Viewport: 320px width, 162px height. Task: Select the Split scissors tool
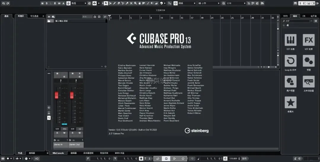(123, 3)
